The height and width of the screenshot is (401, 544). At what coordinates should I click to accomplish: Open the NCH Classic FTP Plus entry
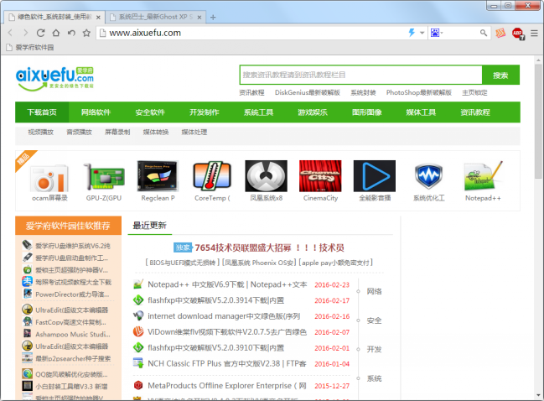[x=227, y=364]
